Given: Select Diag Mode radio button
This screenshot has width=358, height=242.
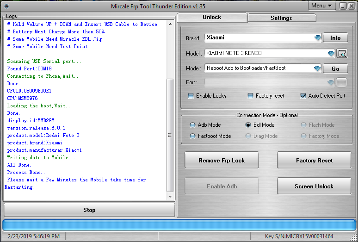Looking at the screenshot, I should click(248, 136).
